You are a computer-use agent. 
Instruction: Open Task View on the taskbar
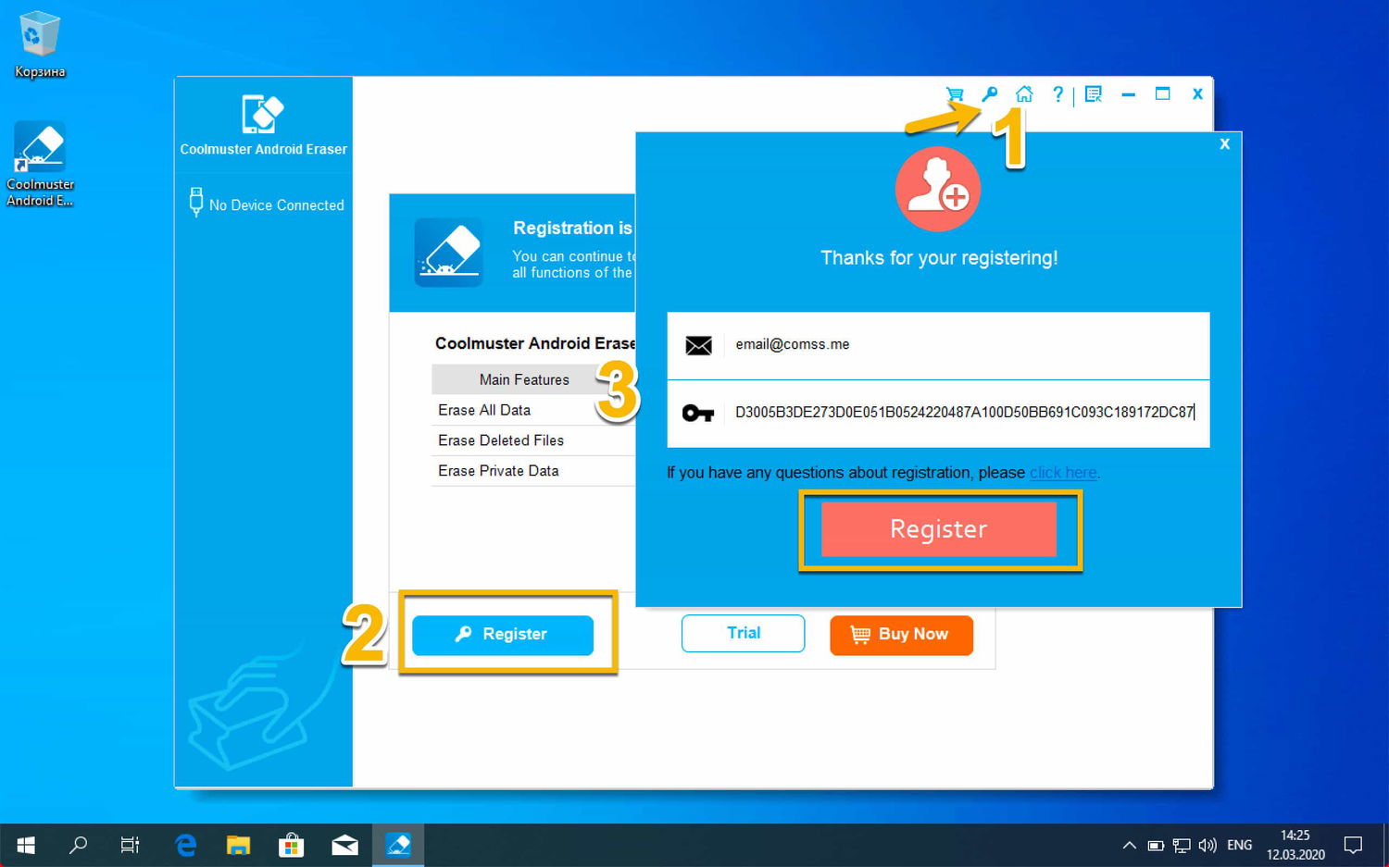(x=131, y=845)
